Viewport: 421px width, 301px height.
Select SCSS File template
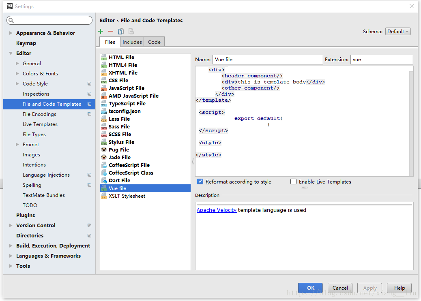coord(145,134)
